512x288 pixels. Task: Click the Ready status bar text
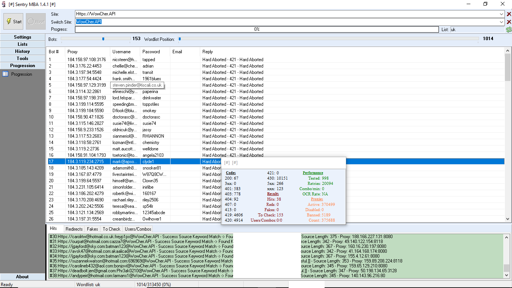7,285
